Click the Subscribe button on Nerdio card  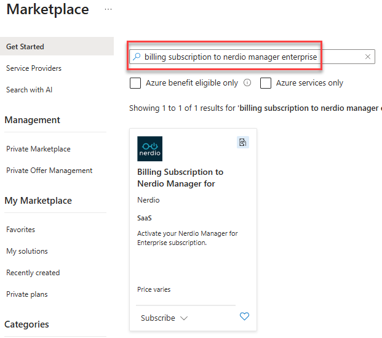[158, 318]
